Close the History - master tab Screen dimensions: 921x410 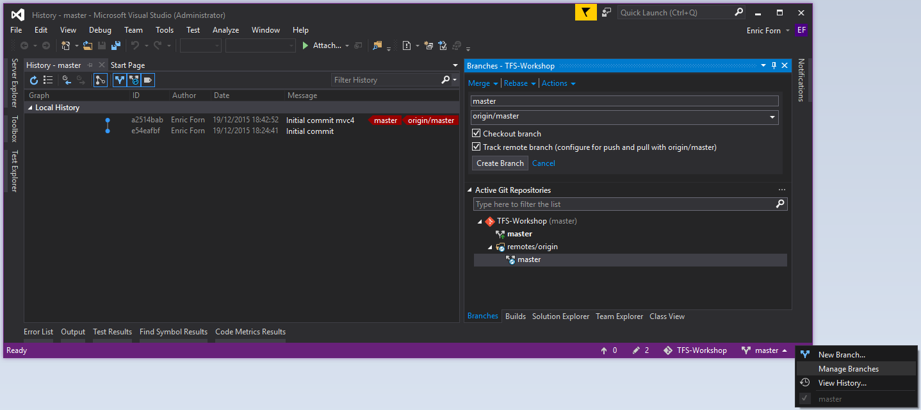coord(101,65)
